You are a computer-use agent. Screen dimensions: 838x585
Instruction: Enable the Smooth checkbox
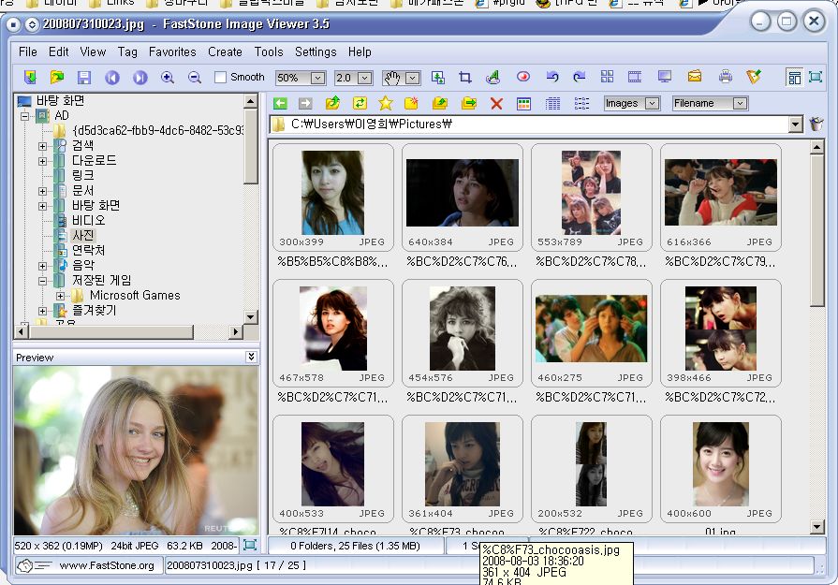[x=220, y=78]
